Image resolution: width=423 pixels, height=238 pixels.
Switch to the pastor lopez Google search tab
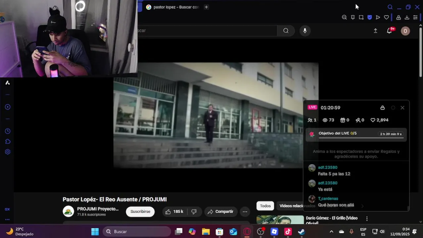click(x=173, y=7)
